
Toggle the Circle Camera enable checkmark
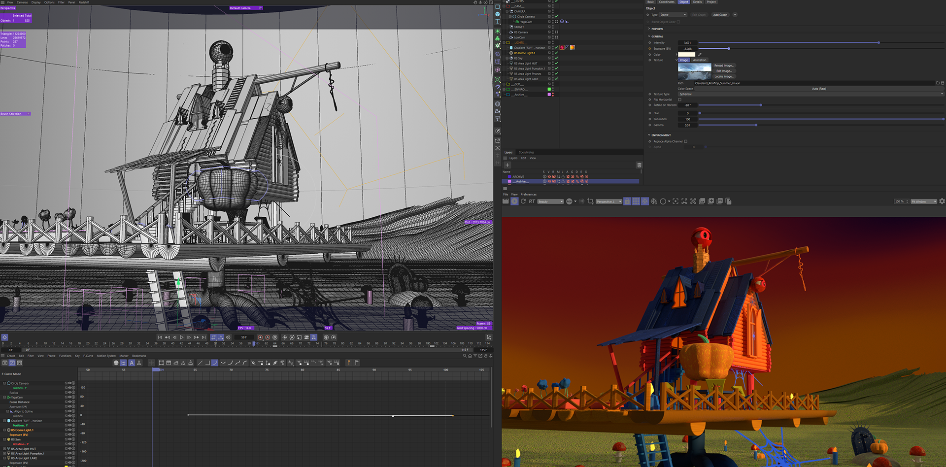tap(556, 16)
